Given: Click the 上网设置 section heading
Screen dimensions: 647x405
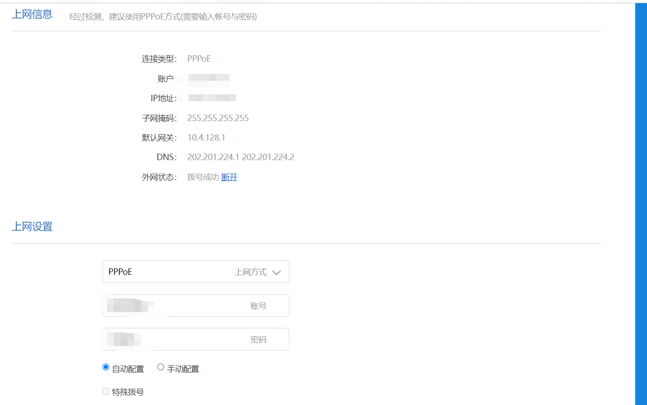Looking at the screenshot, I should (x=32, y=227).
